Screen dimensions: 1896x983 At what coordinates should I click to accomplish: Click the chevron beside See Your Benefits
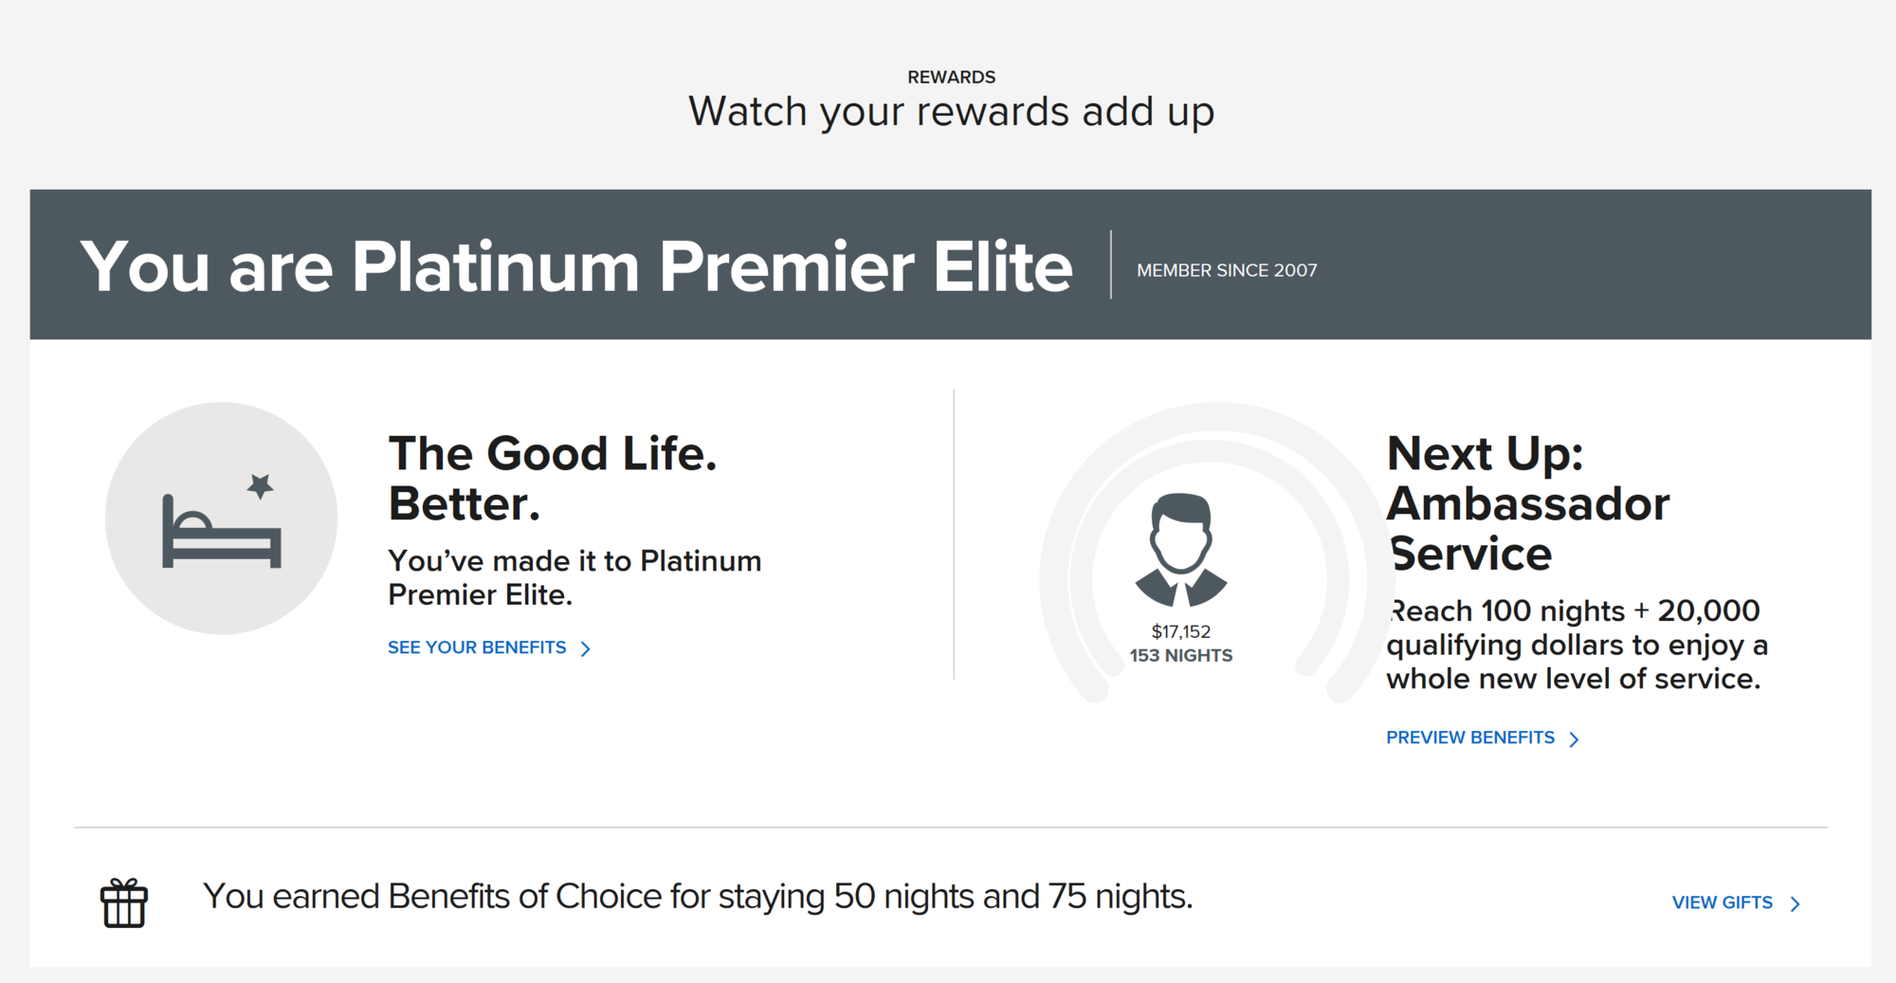point(586,648)
